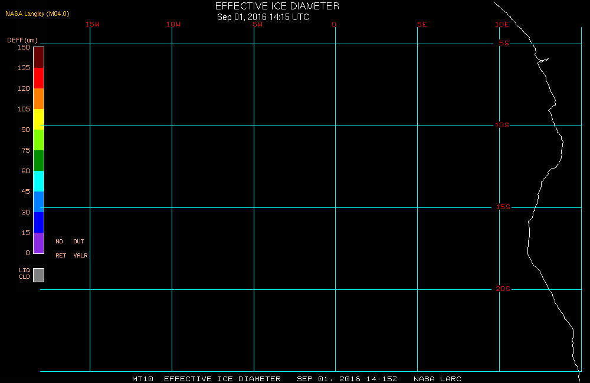
Task: Click the dark green 60-75 legend swatch
Action: pyautogui.click(x=39, y=160)
